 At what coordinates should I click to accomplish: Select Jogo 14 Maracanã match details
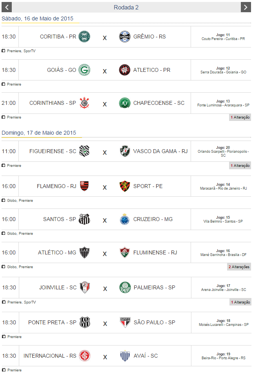223,186
